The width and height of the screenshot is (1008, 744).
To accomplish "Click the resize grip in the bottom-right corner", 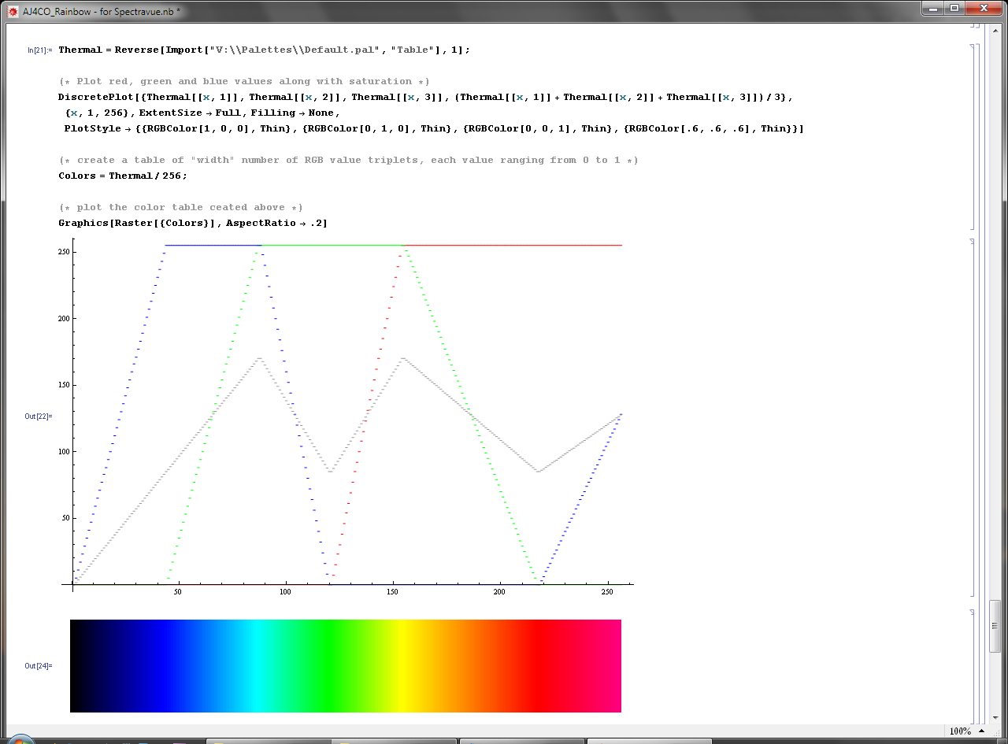I will (995, 731).
